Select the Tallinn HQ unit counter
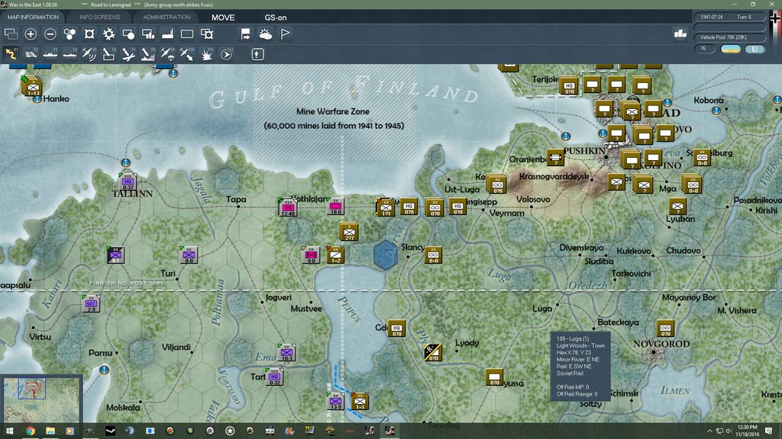The image size is (782, 439). tap(128, 181)
